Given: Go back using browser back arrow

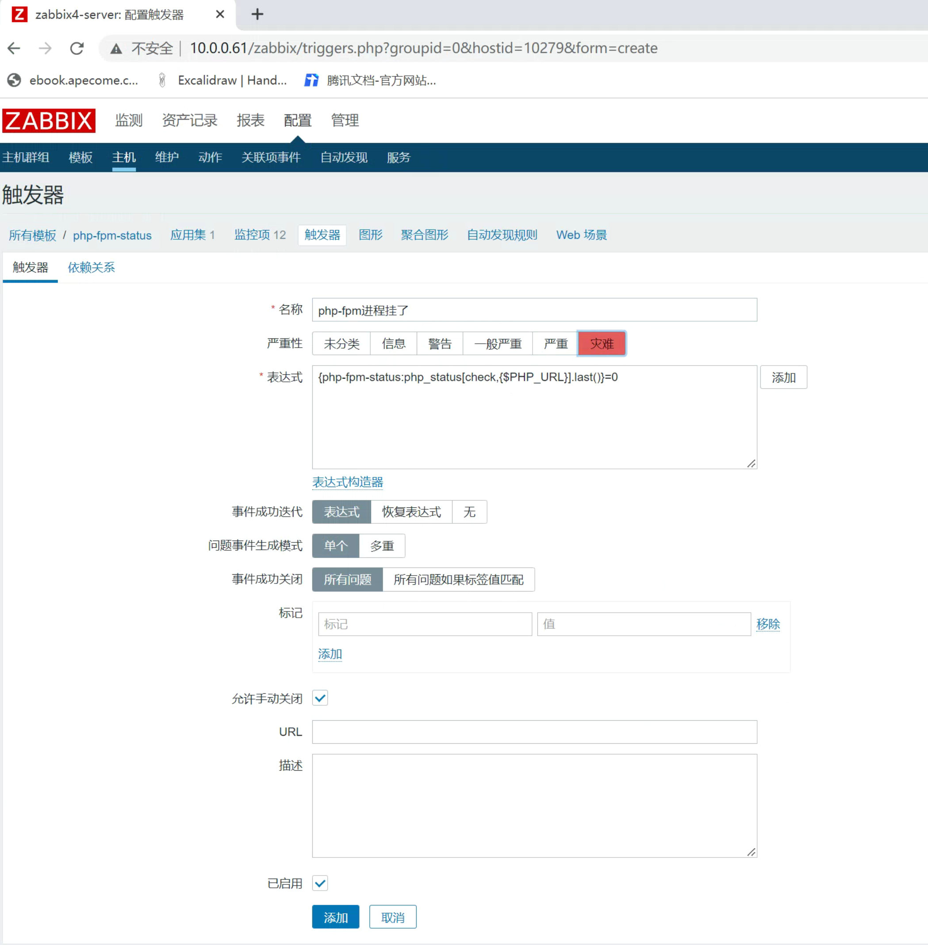Looking at the screenshot, I should pyautogui.click(x=14, y=48).
